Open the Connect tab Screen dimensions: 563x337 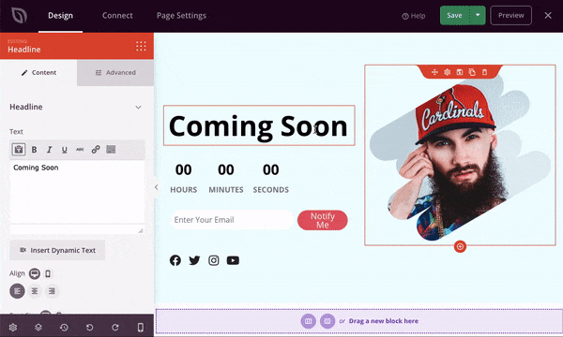(117, 15)
